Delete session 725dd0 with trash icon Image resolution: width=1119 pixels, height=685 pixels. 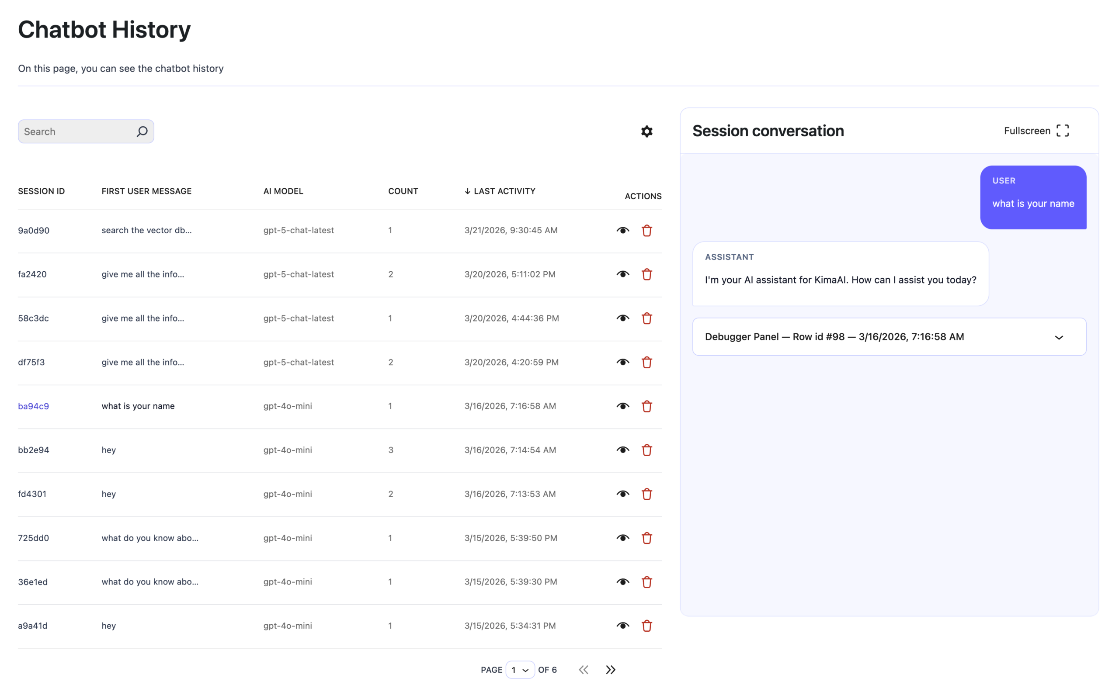(x=646, y=538)
